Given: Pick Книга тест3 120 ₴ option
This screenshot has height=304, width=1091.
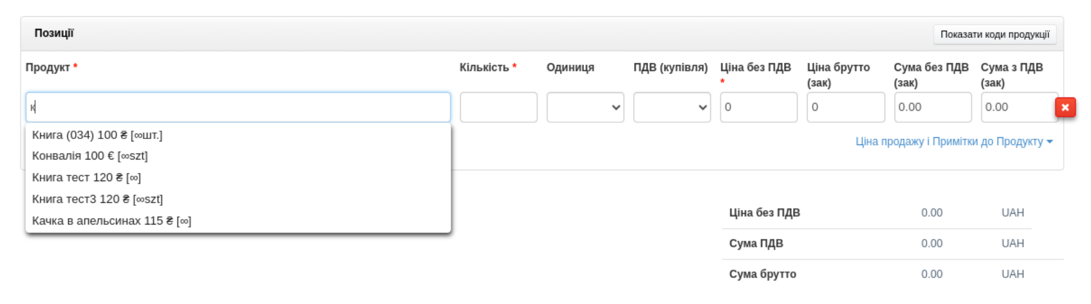Looking at the screenshot, I should coord(97,199).
